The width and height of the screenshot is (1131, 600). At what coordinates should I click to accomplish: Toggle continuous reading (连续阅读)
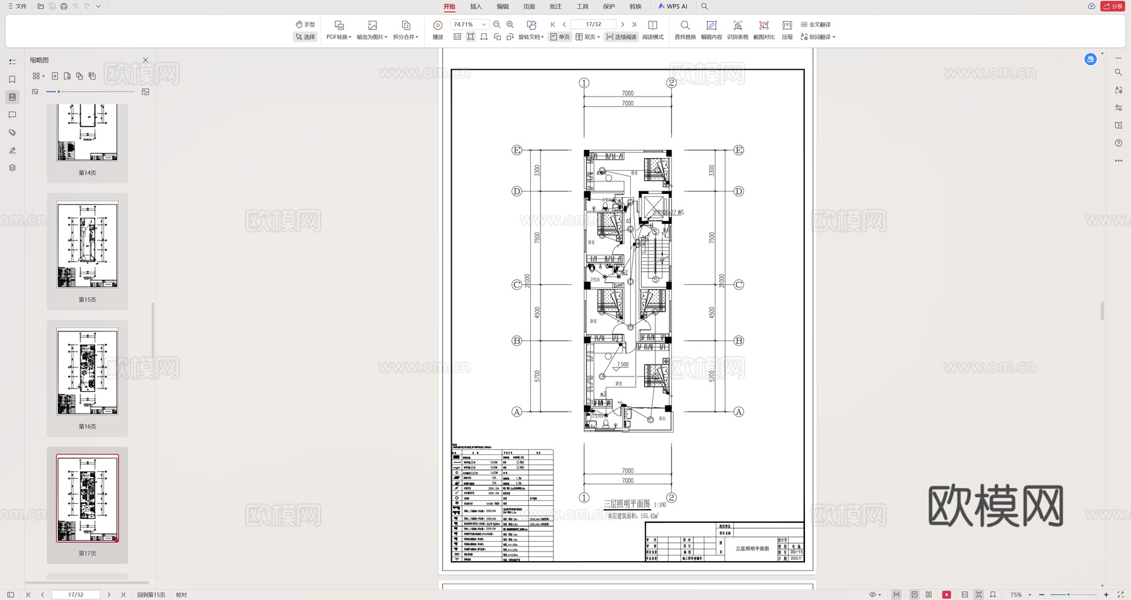tap(621, 37)
